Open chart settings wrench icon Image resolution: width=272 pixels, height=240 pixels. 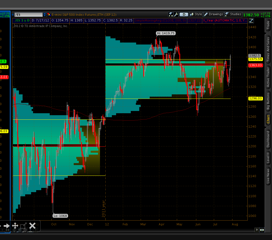point(176,15)
